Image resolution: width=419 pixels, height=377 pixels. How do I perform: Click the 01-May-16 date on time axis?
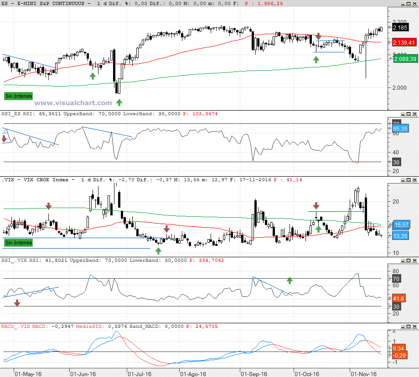(28, 374)
